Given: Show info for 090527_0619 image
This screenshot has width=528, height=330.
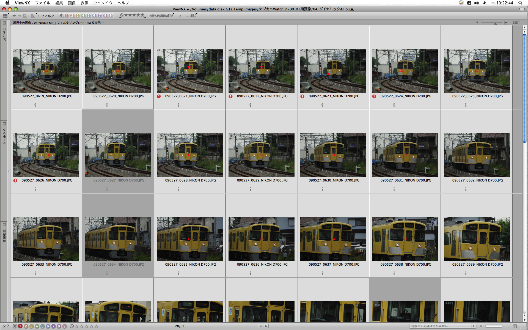Looking at the screenshot, I should pos(35,105).
